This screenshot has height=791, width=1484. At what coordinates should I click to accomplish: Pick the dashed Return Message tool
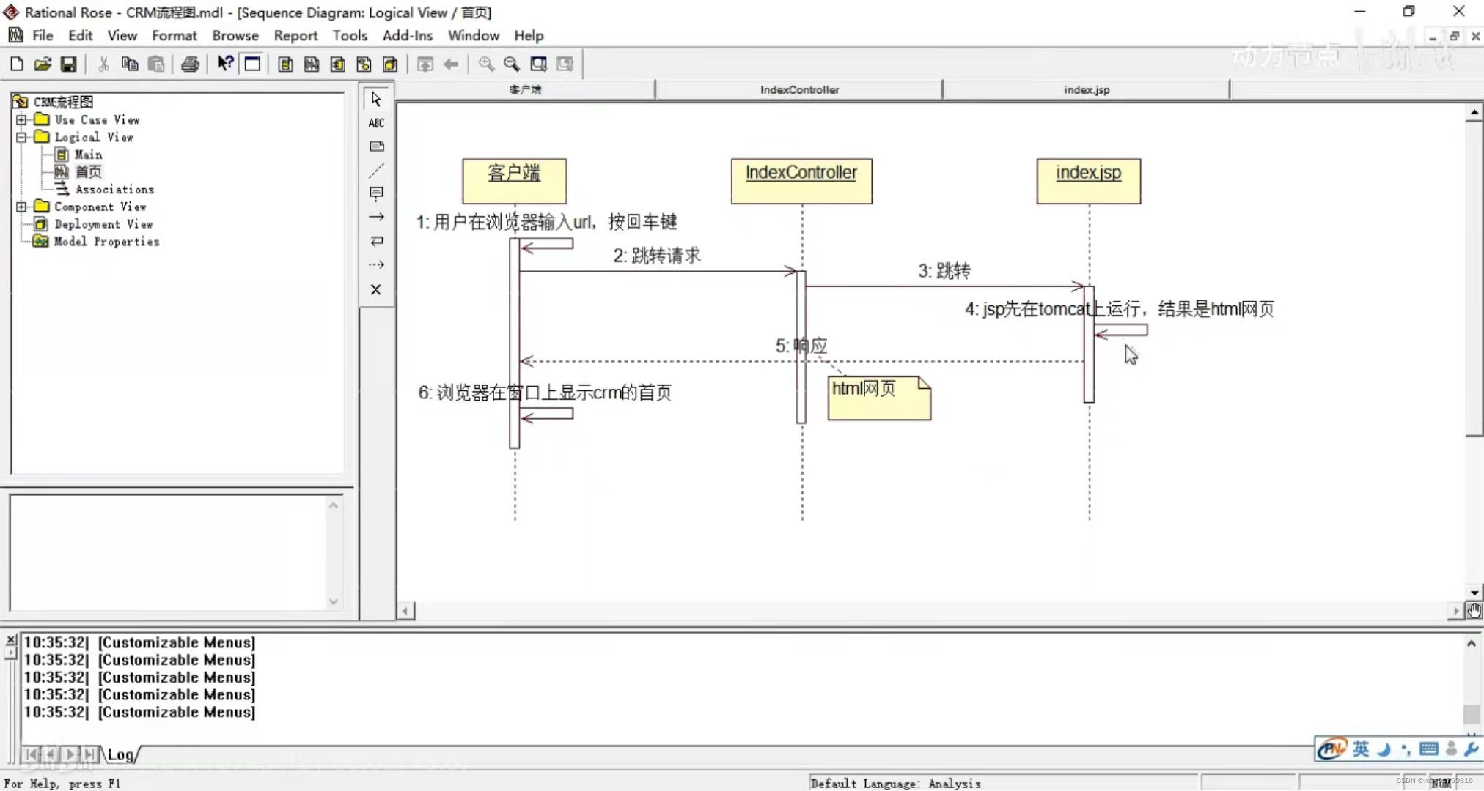click(376, 264)
